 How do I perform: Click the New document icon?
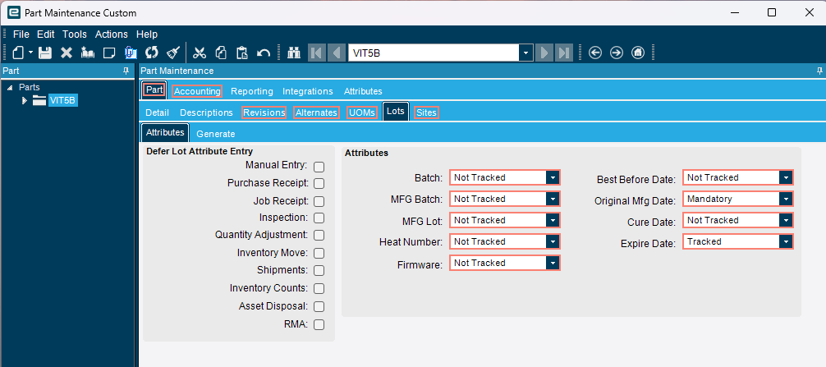tap(18, 53)
